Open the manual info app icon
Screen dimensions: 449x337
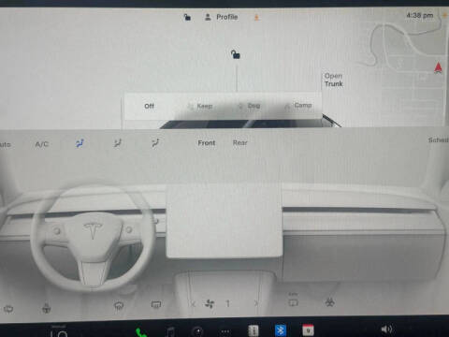[x=253, y=330]
